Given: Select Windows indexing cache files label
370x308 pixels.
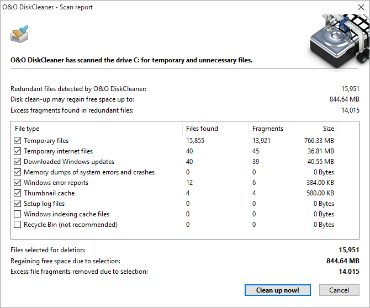Looking at the screenshot, I should [x=66, y=214].
